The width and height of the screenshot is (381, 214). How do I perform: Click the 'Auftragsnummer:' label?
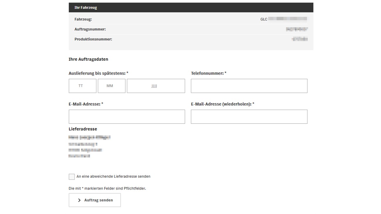click(x=90, y=29)
